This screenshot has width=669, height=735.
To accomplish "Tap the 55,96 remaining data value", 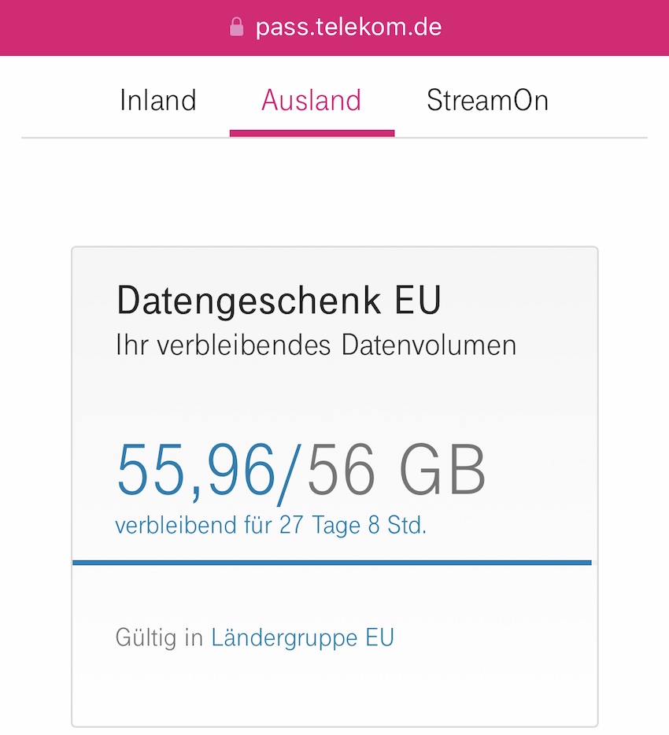I will pyautogui.click(x=195, y=470).
